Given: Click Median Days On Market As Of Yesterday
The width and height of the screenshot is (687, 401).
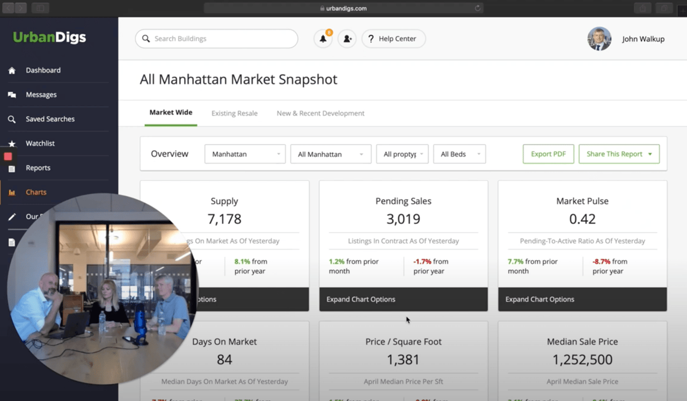Looking at the screenshot, I should 224,382.
